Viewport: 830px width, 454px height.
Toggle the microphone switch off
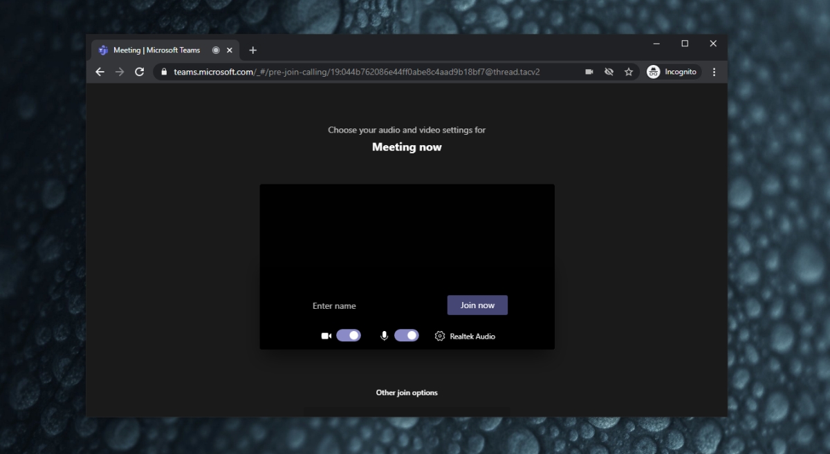407,336
